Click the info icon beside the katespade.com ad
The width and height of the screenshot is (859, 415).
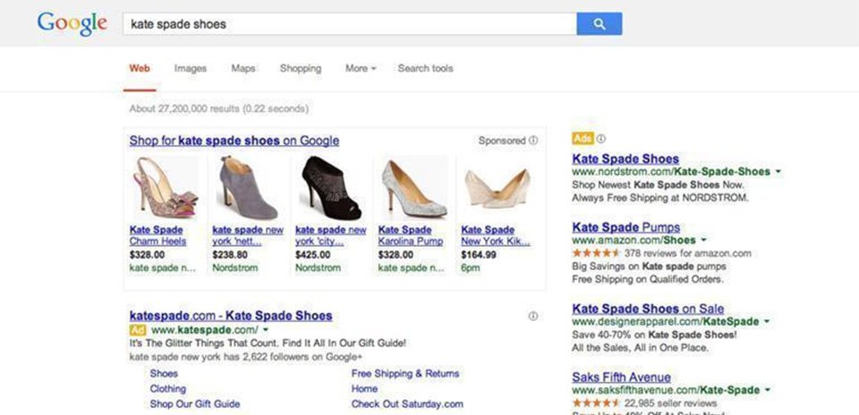click(533, 316)
